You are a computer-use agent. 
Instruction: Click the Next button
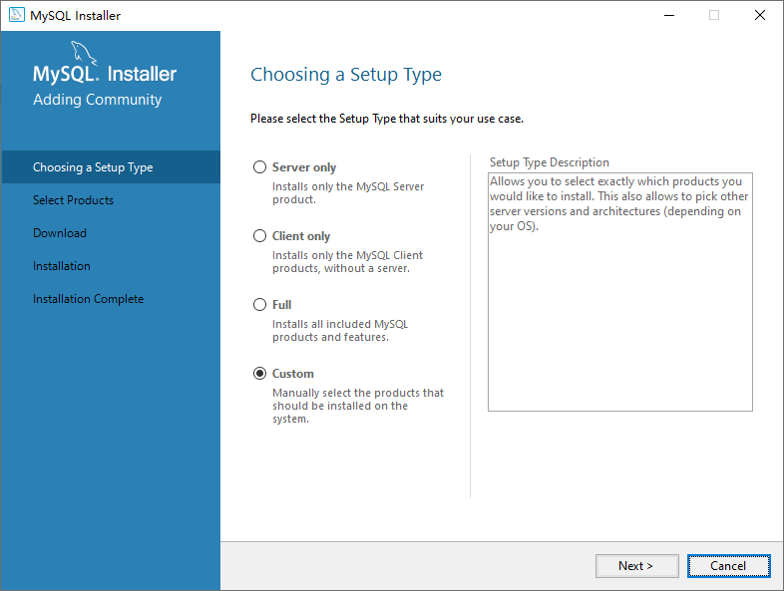636,566
